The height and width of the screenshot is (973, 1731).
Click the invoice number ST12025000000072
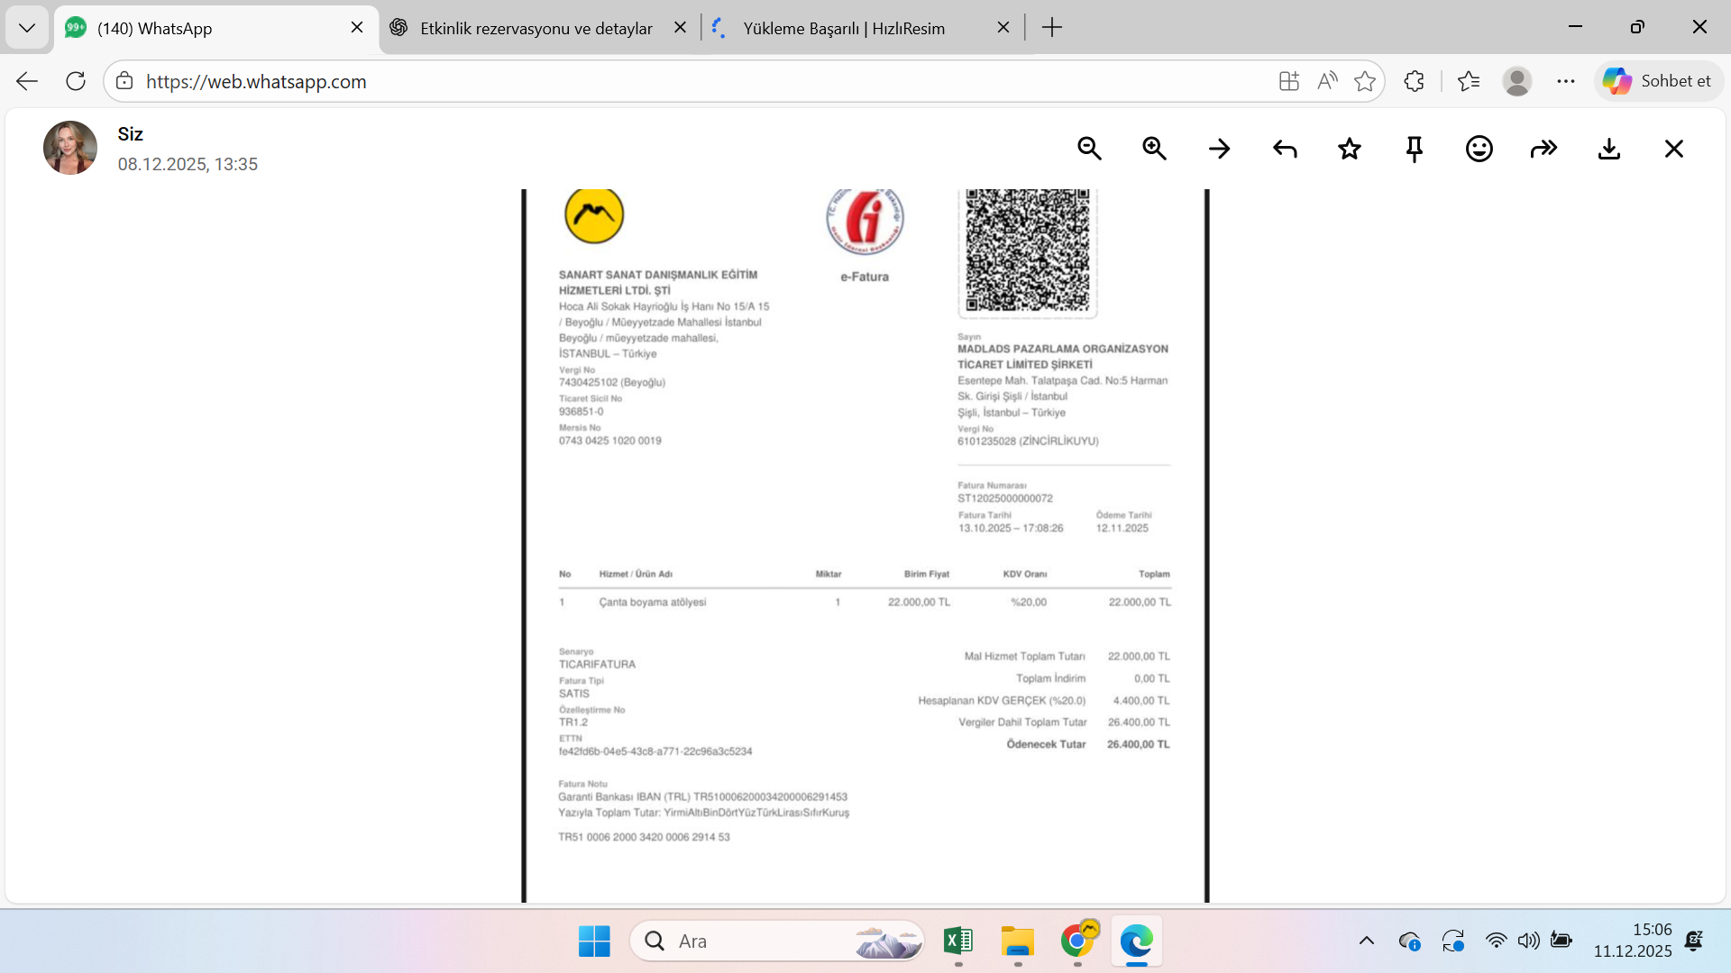pos(1005,498)
